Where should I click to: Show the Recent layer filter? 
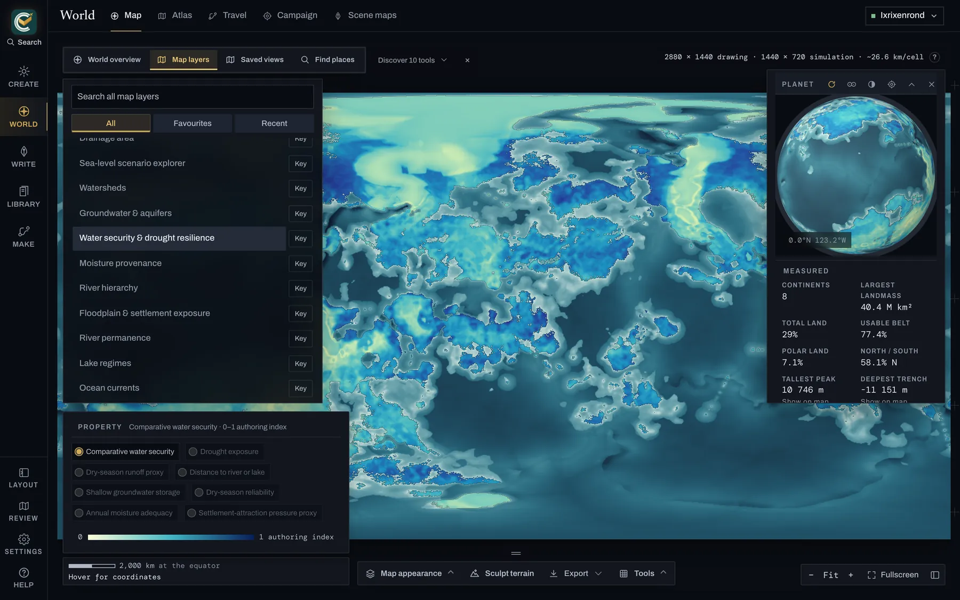point(274,123)
